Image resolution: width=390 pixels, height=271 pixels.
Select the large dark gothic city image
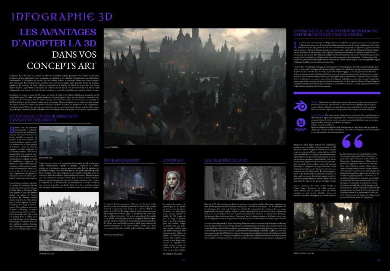(x=195, y=86)
